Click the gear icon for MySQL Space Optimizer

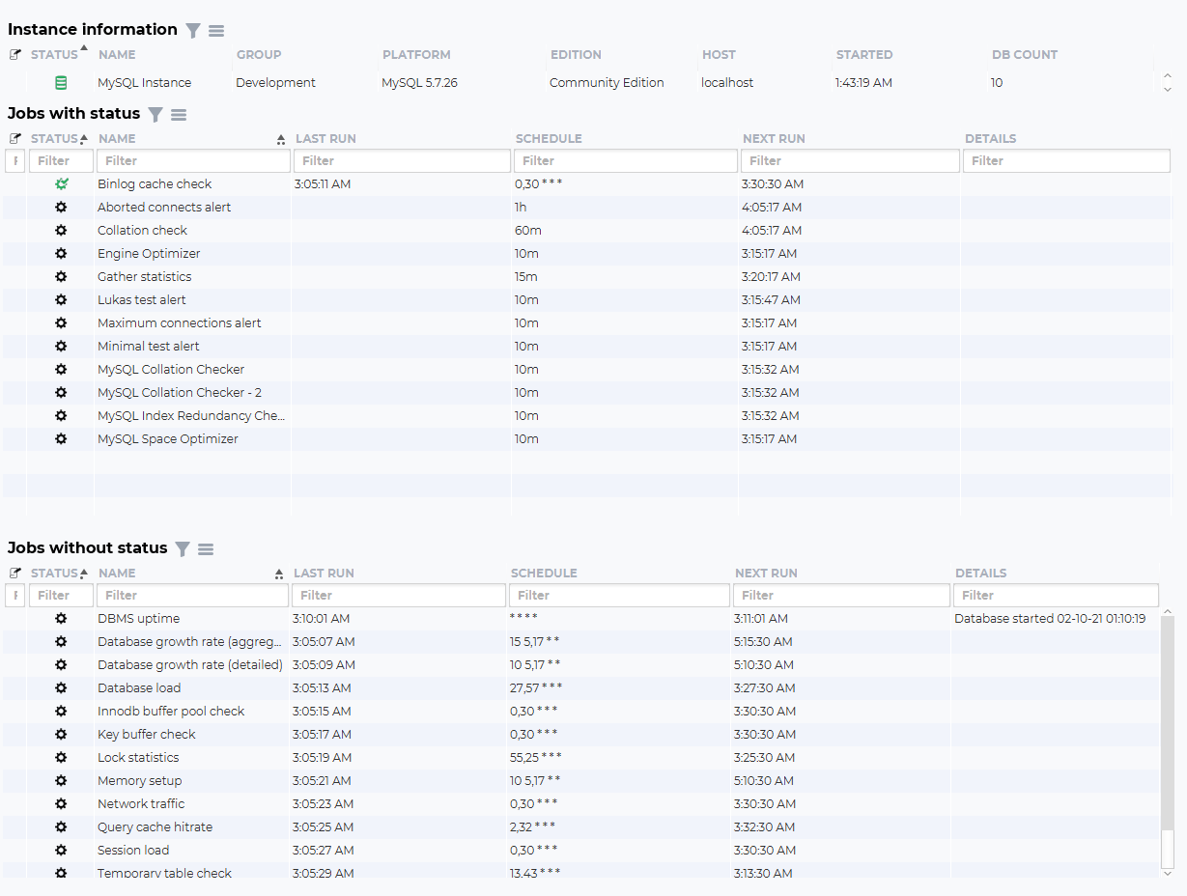click(x=61, y=438)
